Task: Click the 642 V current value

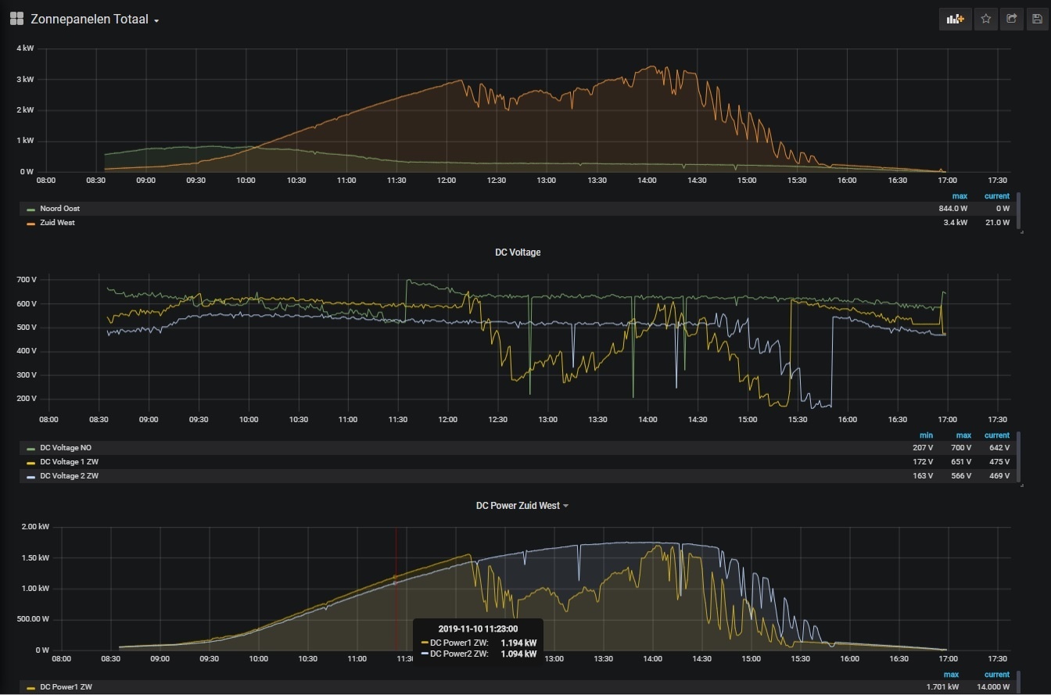Action: [x=1000, y=448]
